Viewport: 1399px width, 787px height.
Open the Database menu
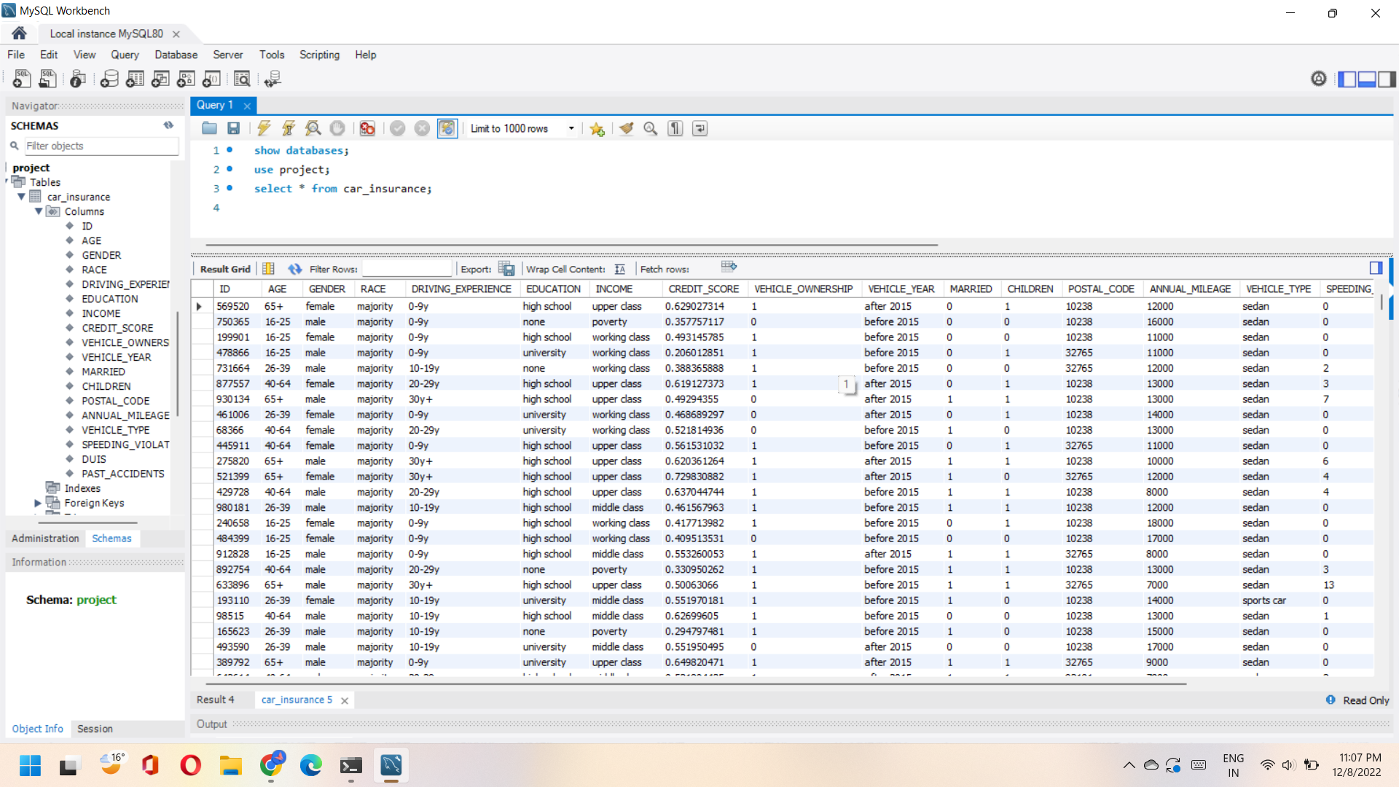[x=176, y=55]
